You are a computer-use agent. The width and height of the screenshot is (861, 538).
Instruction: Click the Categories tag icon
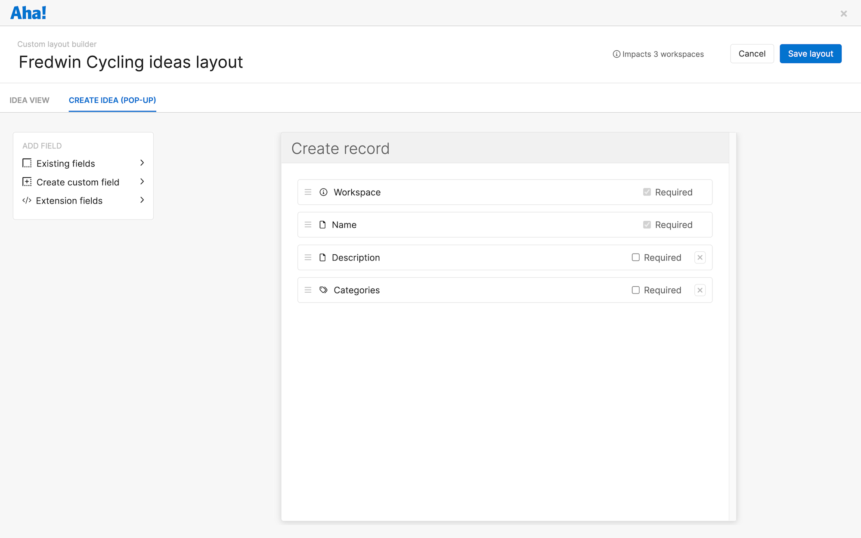pos(323,290)
